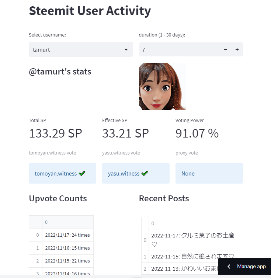Click the Upvote Counts column header 0
Image resolution: width=271 pixels, height=278 pixels.
[x=67, y=222]
